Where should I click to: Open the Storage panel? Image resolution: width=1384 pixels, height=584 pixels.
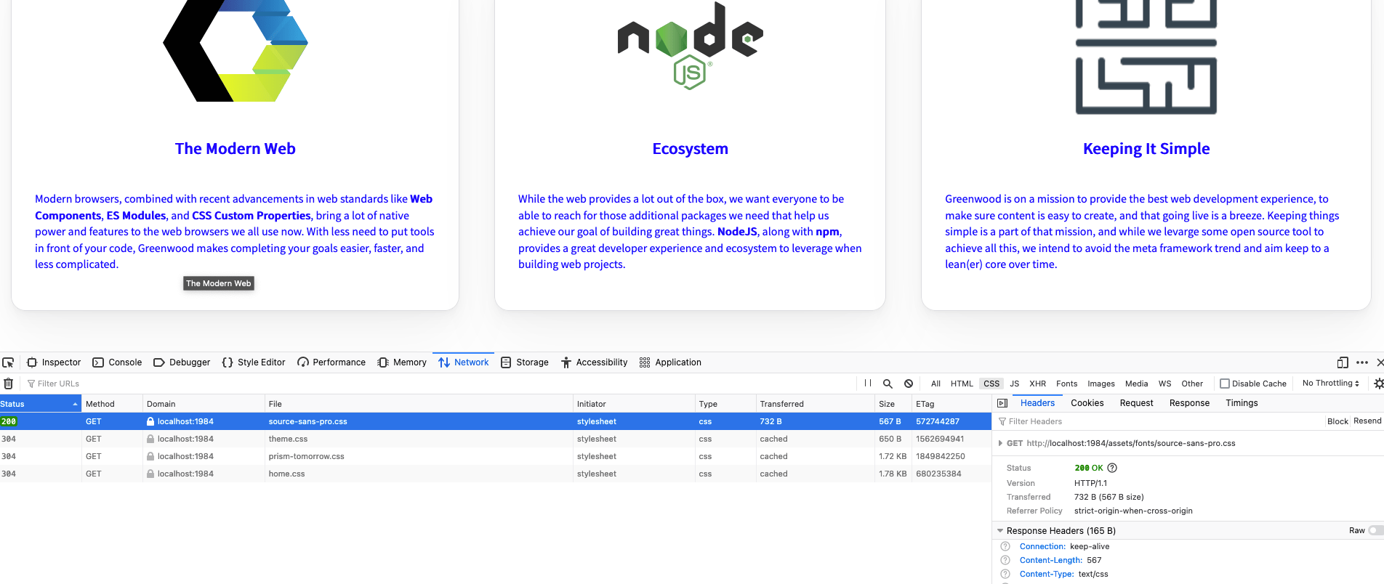(x=525, y=362)
